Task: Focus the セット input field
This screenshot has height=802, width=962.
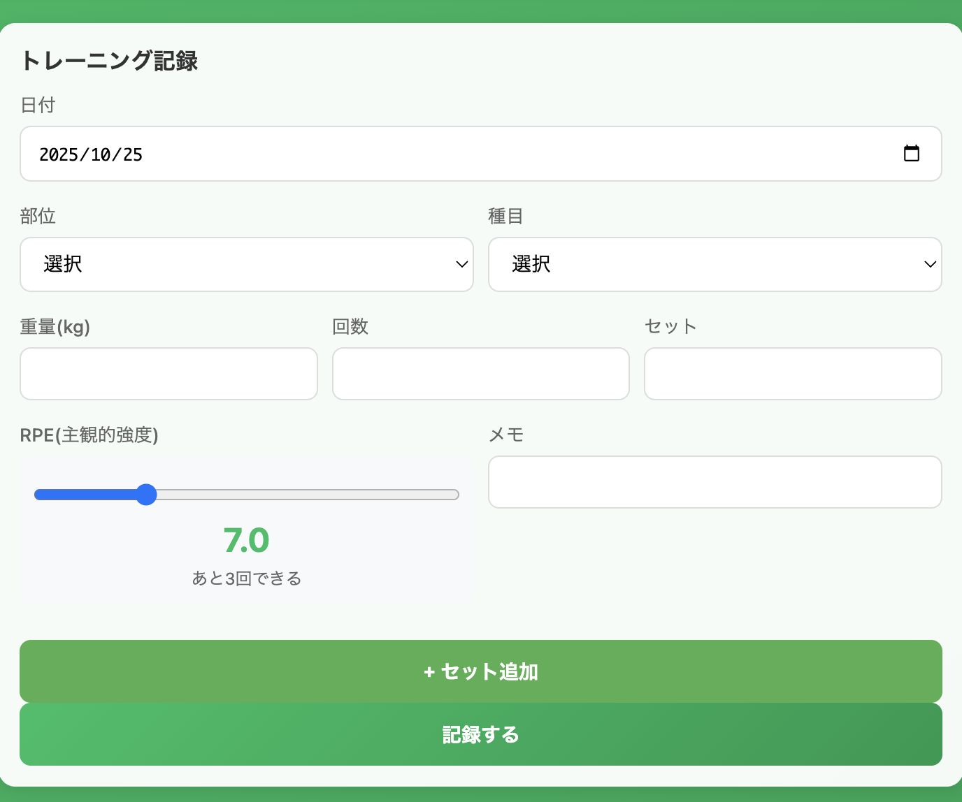Action: 792,374
